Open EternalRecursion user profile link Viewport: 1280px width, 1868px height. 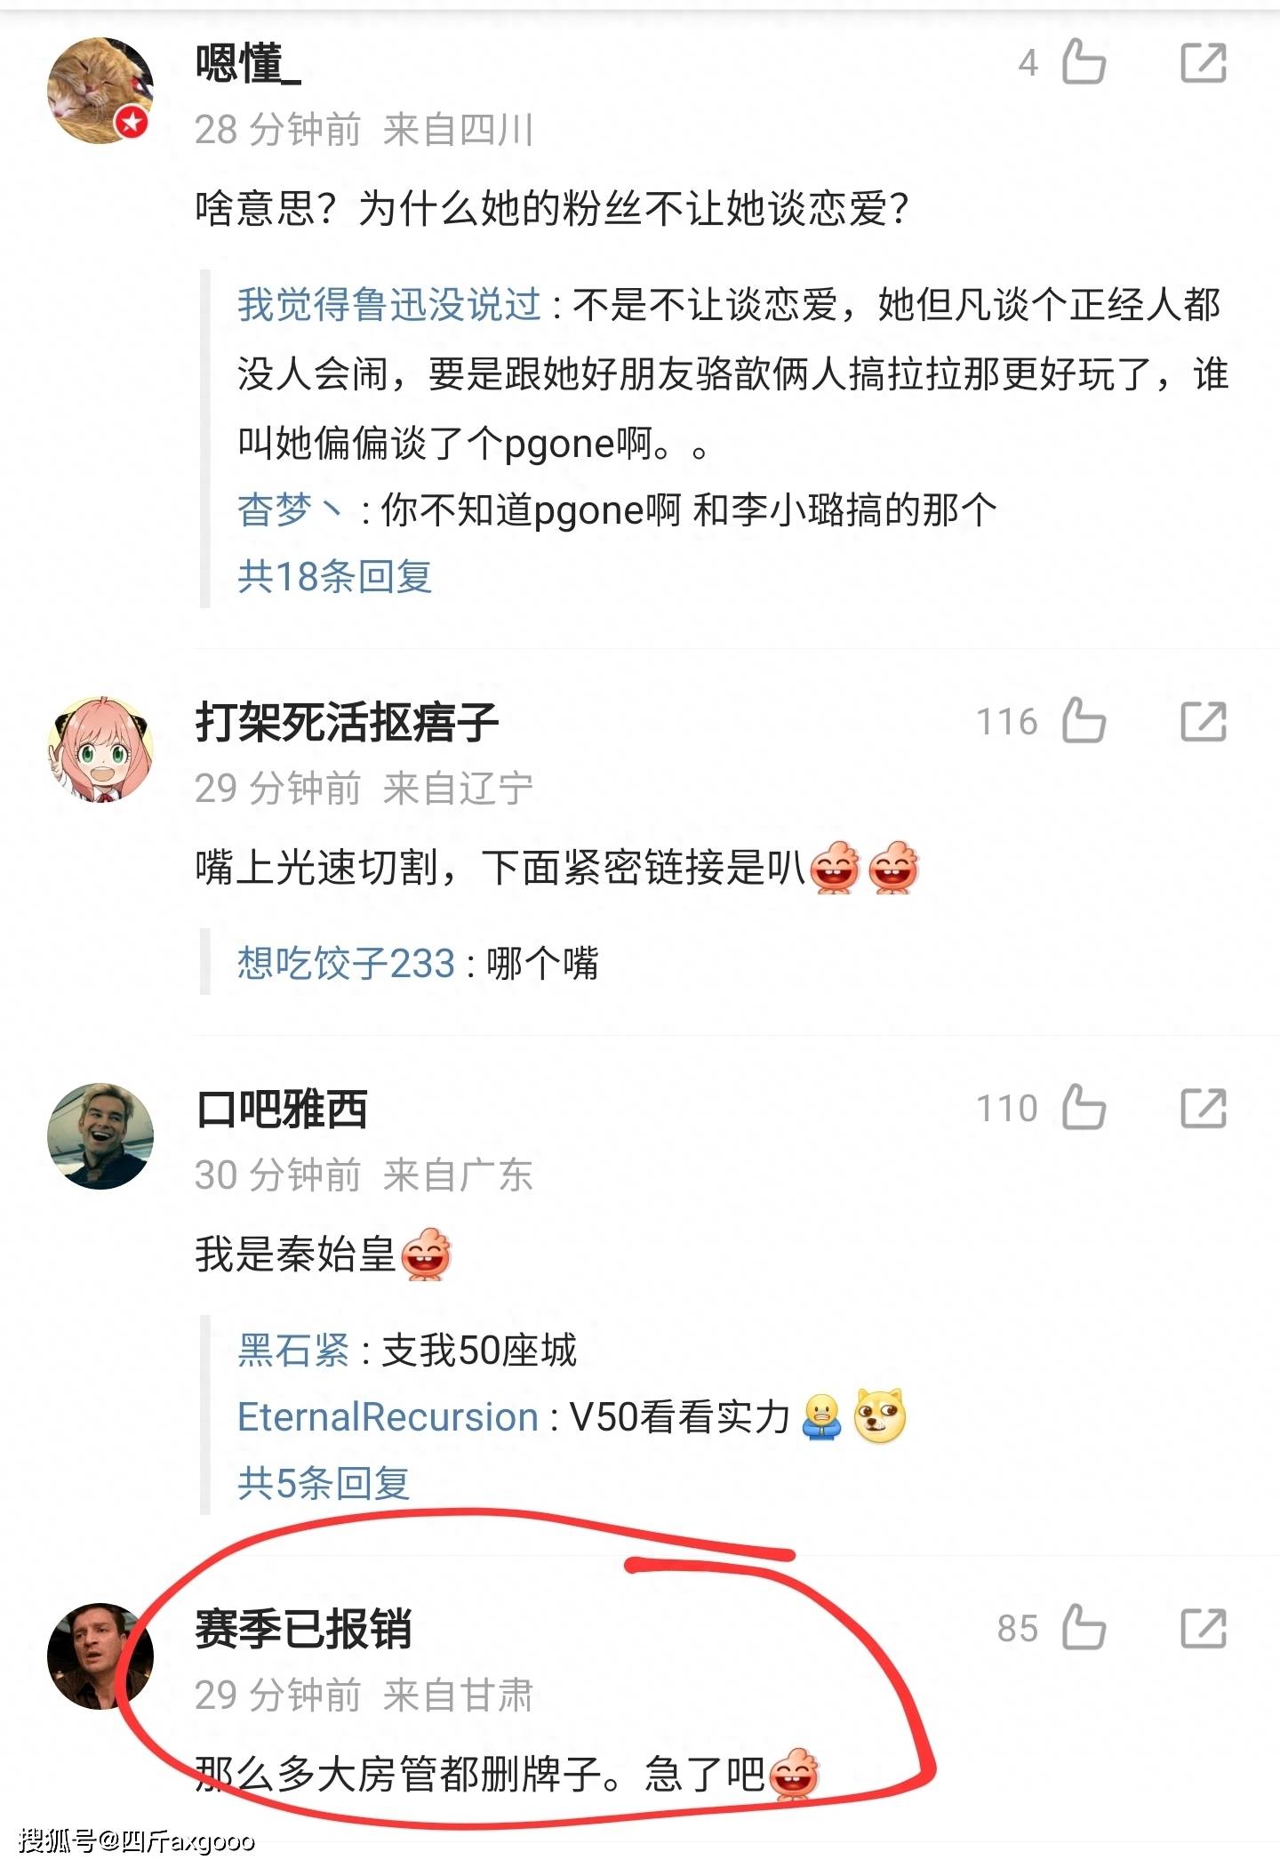[388, 1417]
